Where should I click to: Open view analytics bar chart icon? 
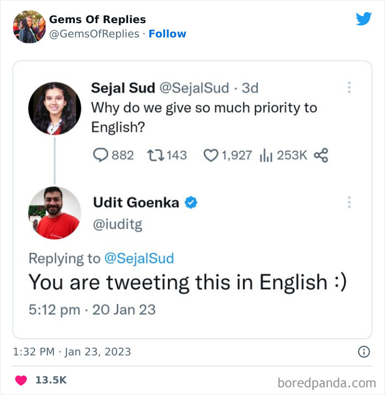(266, 155)
